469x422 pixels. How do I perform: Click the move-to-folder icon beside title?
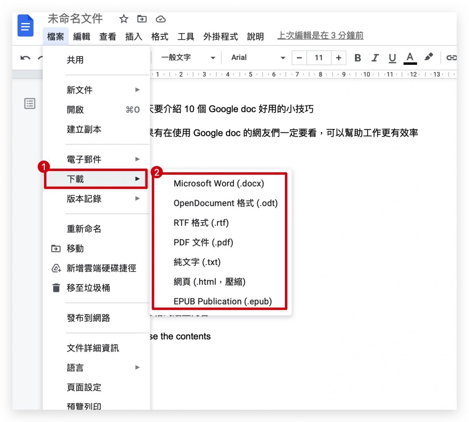[x=142, y=19]
